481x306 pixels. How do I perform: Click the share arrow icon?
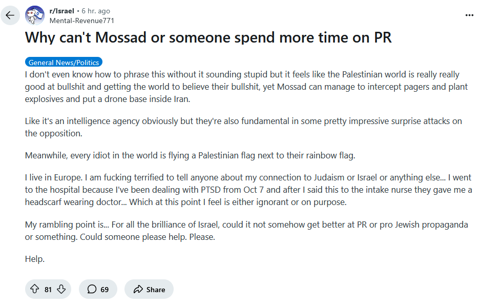coord(138,289)
